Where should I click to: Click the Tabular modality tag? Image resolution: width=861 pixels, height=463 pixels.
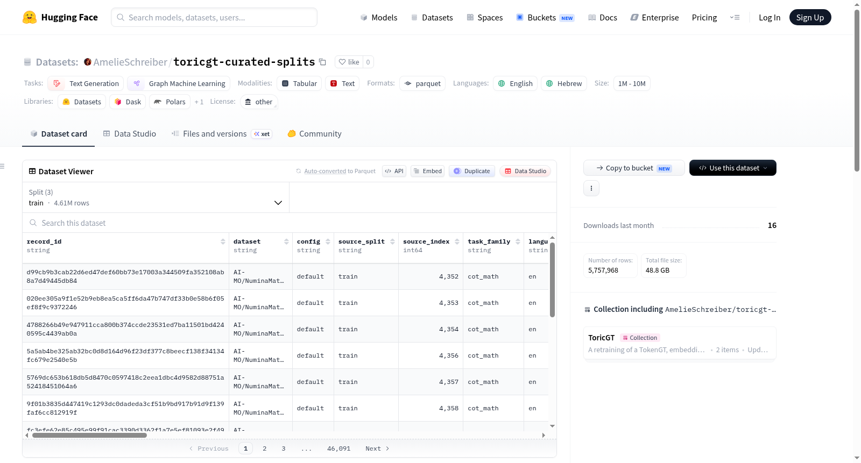pos(299,83)
